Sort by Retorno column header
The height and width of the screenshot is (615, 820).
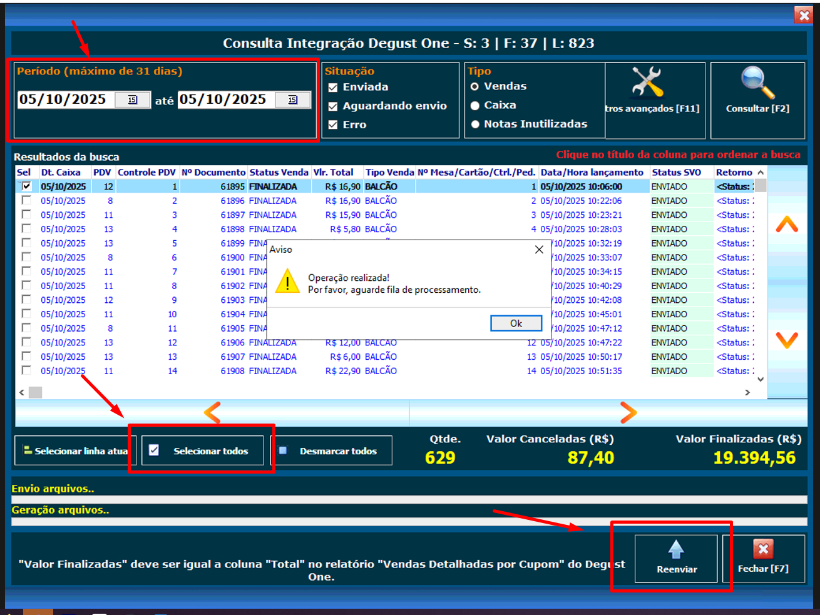pyautogui.click(x=734, y=173)
